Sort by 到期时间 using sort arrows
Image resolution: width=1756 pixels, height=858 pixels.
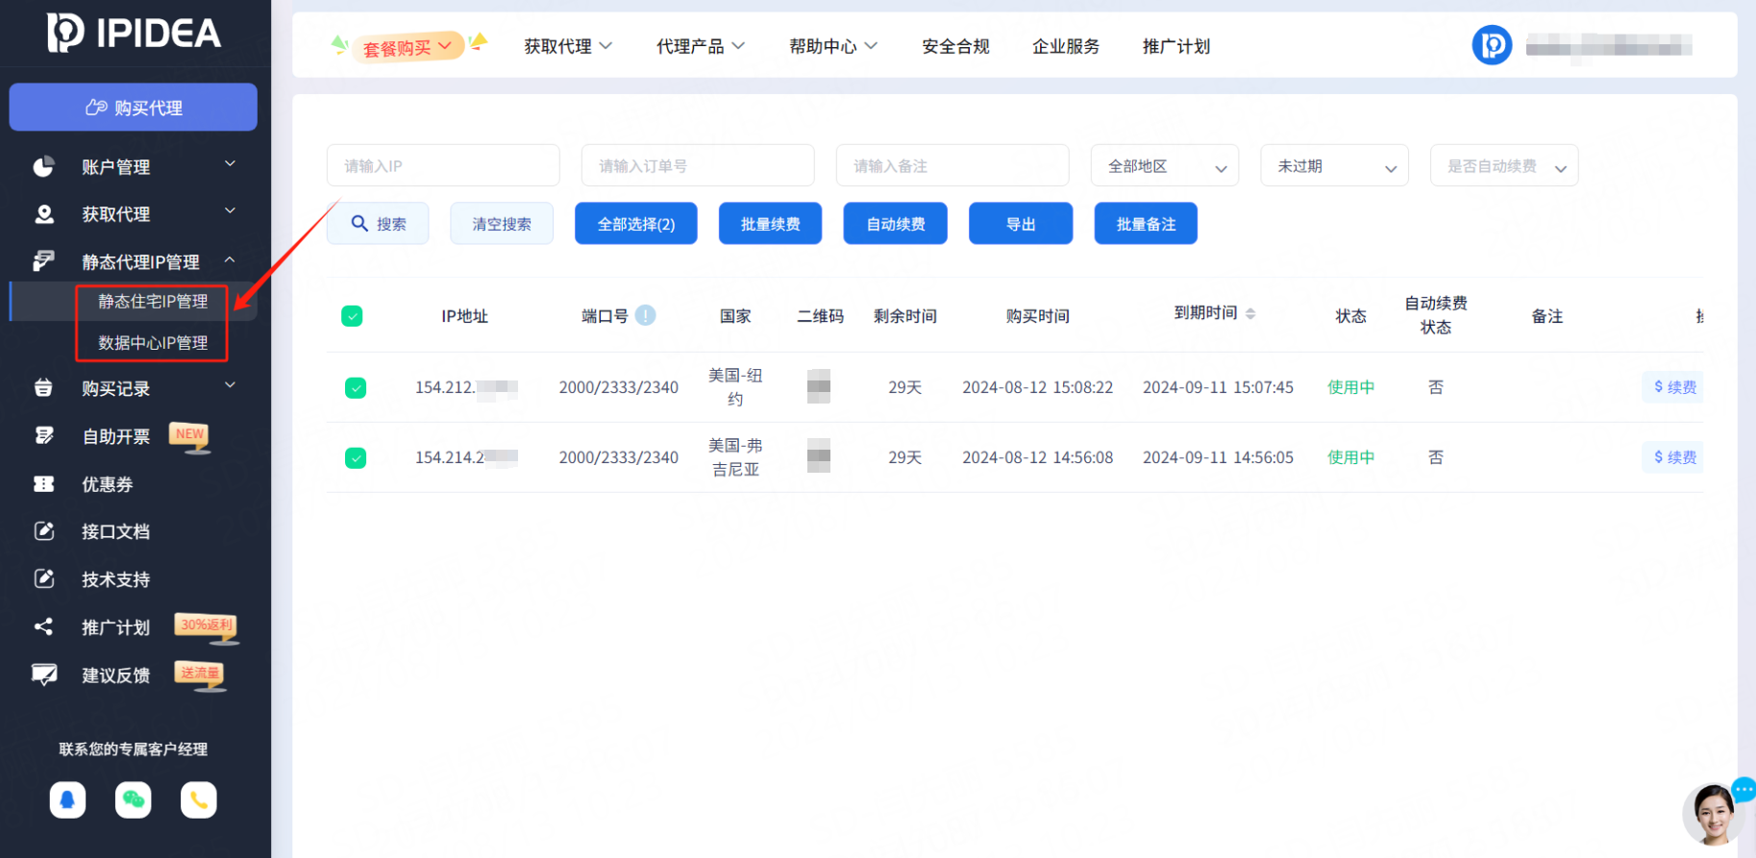click(1250, 313)
